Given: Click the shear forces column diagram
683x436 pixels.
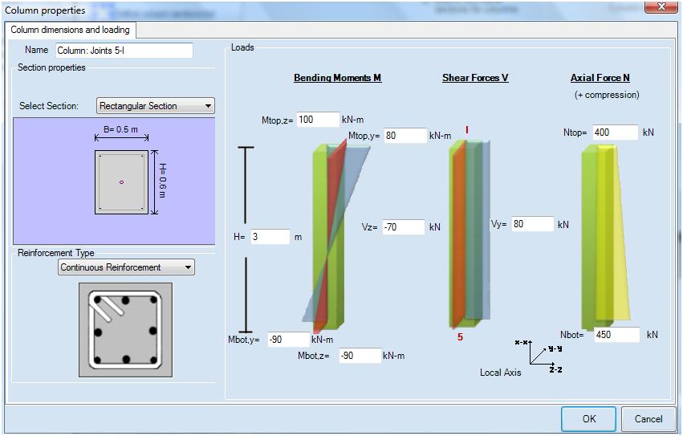Looking at the screenshot, I should point(467,233).
